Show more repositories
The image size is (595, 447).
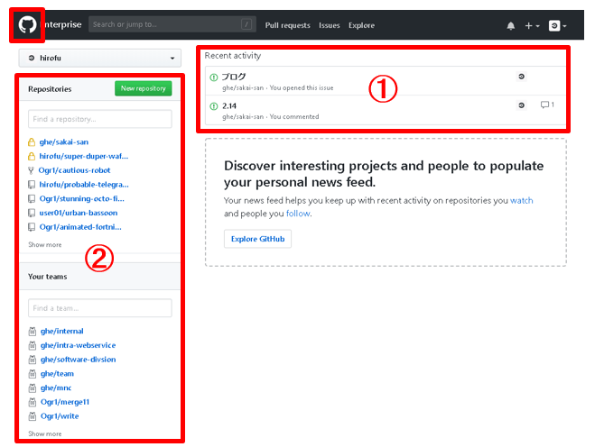point(45,245)
